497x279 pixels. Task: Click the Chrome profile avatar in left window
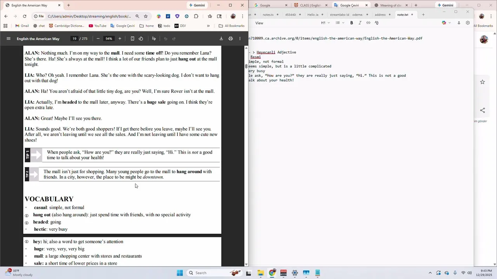pos(233,16)
